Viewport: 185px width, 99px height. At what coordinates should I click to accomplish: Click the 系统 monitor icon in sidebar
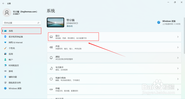pyautogui.click(x=5, y=31)
